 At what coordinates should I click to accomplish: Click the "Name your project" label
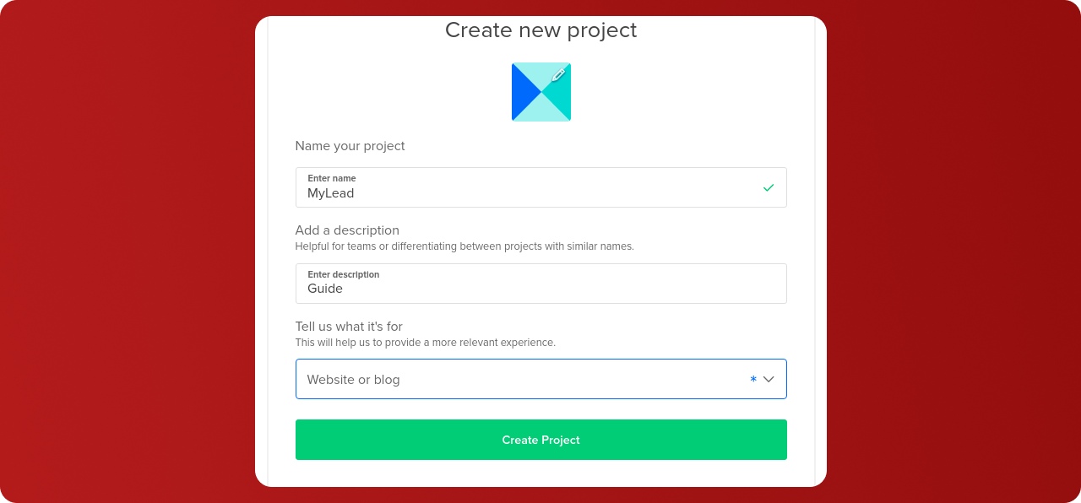coord(350,146)
